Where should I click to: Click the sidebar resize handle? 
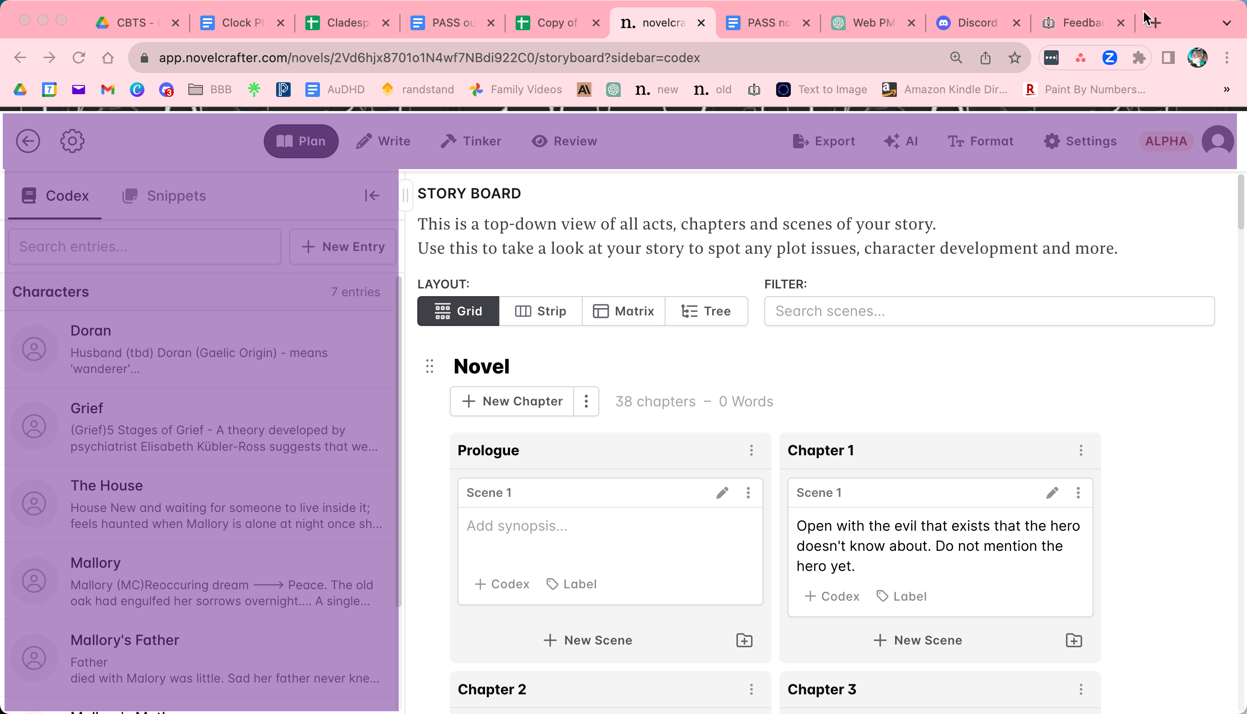tap(405, 196)
